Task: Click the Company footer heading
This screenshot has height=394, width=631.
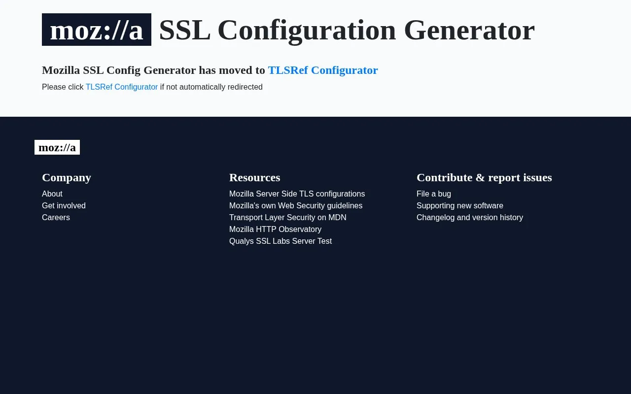Action: (67, 177)
